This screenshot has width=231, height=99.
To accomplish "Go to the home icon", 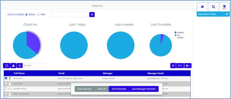I will [202, 7].
